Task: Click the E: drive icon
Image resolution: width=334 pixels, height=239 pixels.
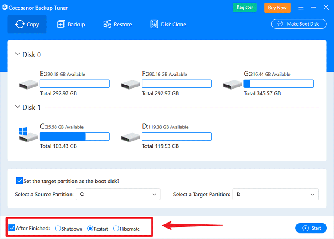Action: 28,85
